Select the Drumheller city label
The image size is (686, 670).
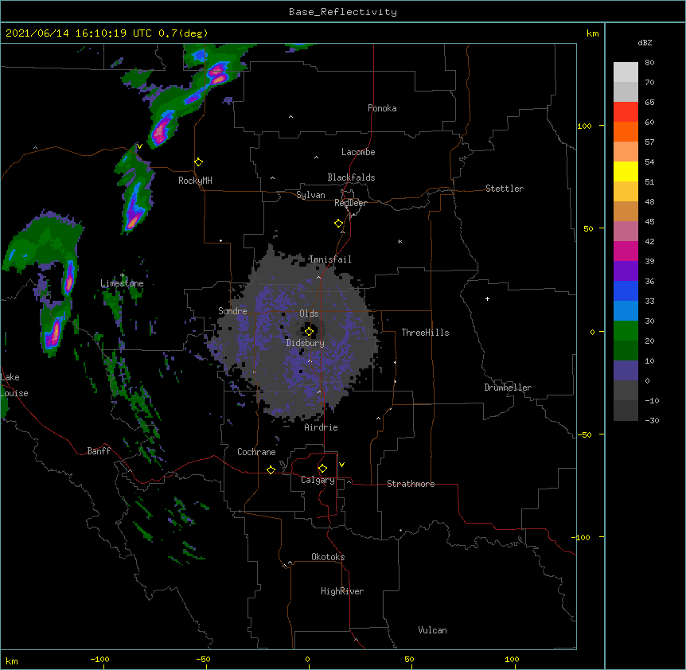508,388
